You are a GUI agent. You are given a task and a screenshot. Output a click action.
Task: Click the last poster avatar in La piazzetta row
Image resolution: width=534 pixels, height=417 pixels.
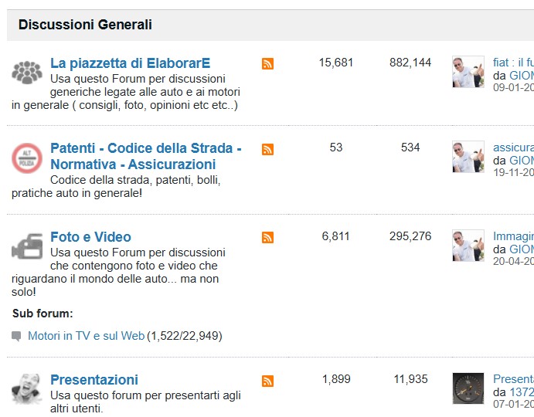tap(468, 72)
